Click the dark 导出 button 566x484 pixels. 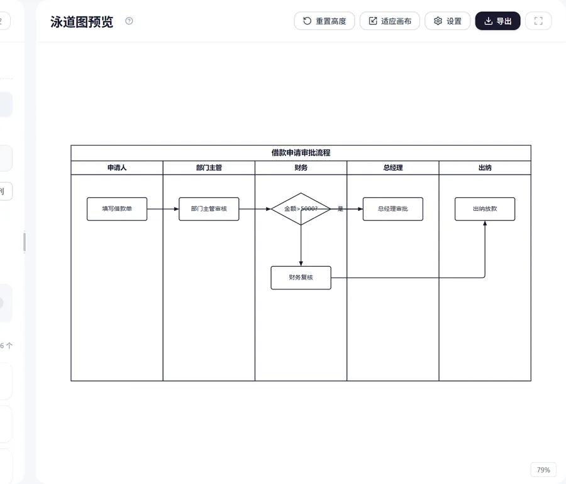[497, 21]
